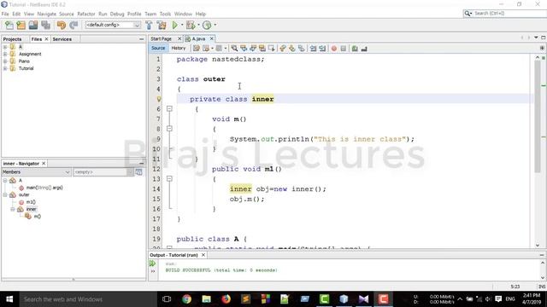Collapse the outer class in Navigator

coord(5,195)
